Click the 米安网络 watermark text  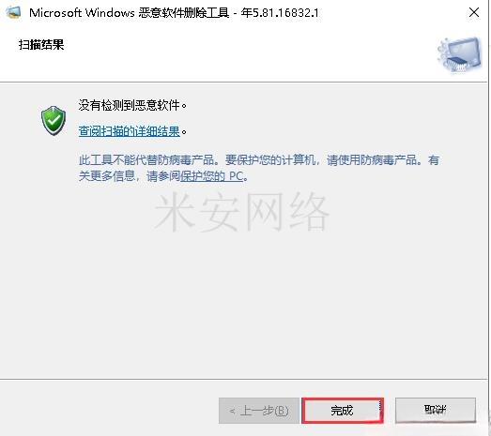point(242,212)
